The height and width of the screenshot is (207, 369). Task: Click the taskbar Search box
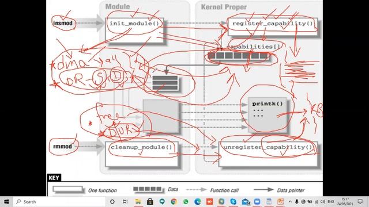coord(59,202)
